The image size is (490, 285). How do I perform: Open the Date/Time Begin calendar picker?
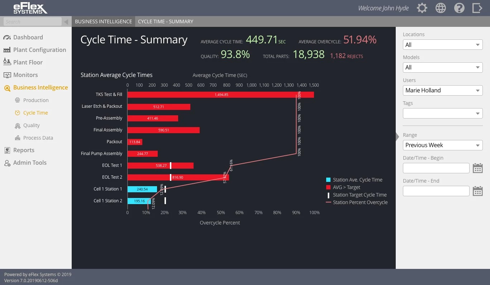tap(478, 168)
